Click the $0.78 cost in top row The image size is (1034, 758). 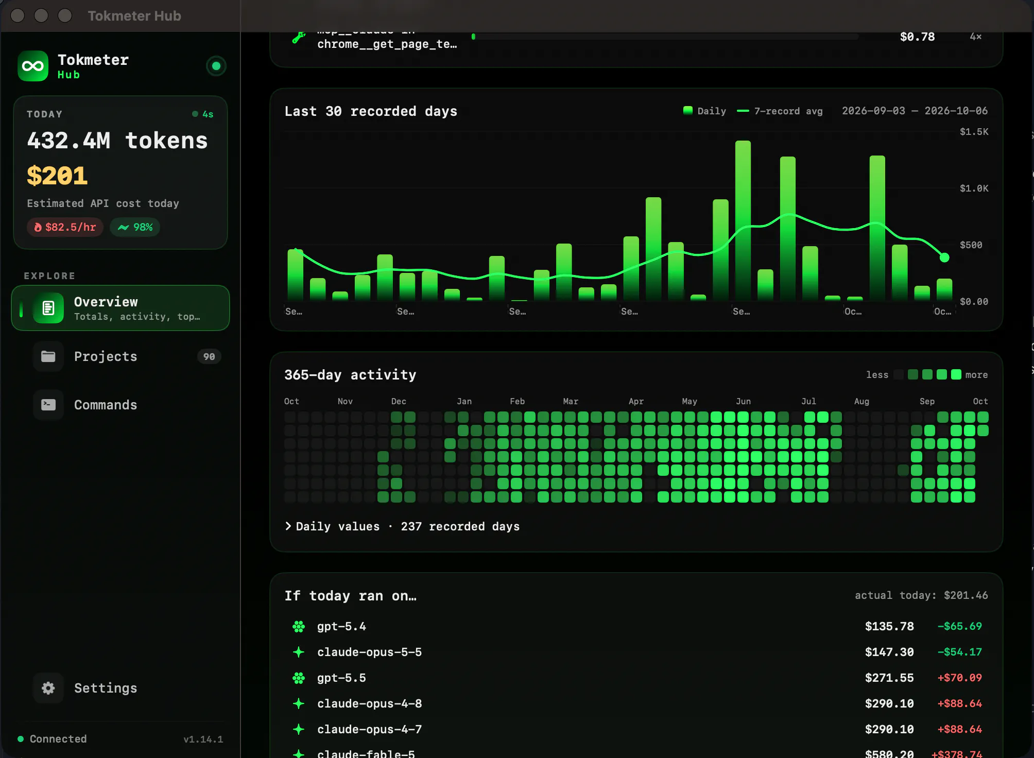pos(917,37)
